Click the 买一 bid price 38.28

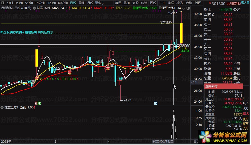click(x=228, y=39)
